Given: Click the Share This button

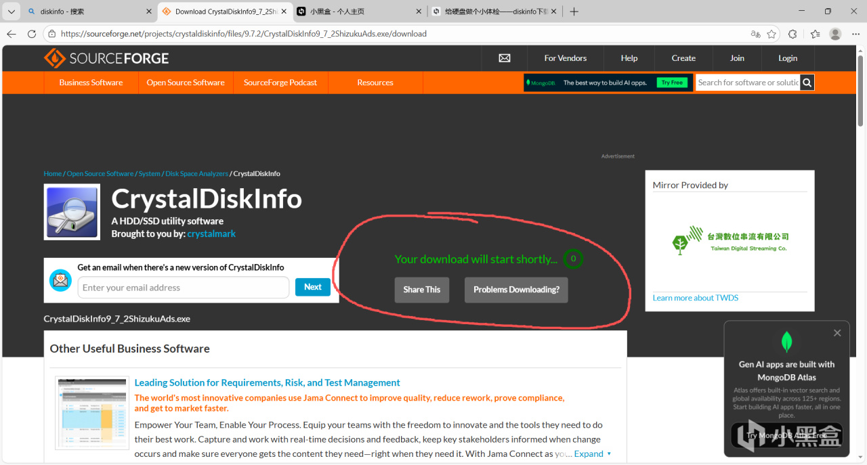Looking at the screenshot, I should (x=422, y=290).
